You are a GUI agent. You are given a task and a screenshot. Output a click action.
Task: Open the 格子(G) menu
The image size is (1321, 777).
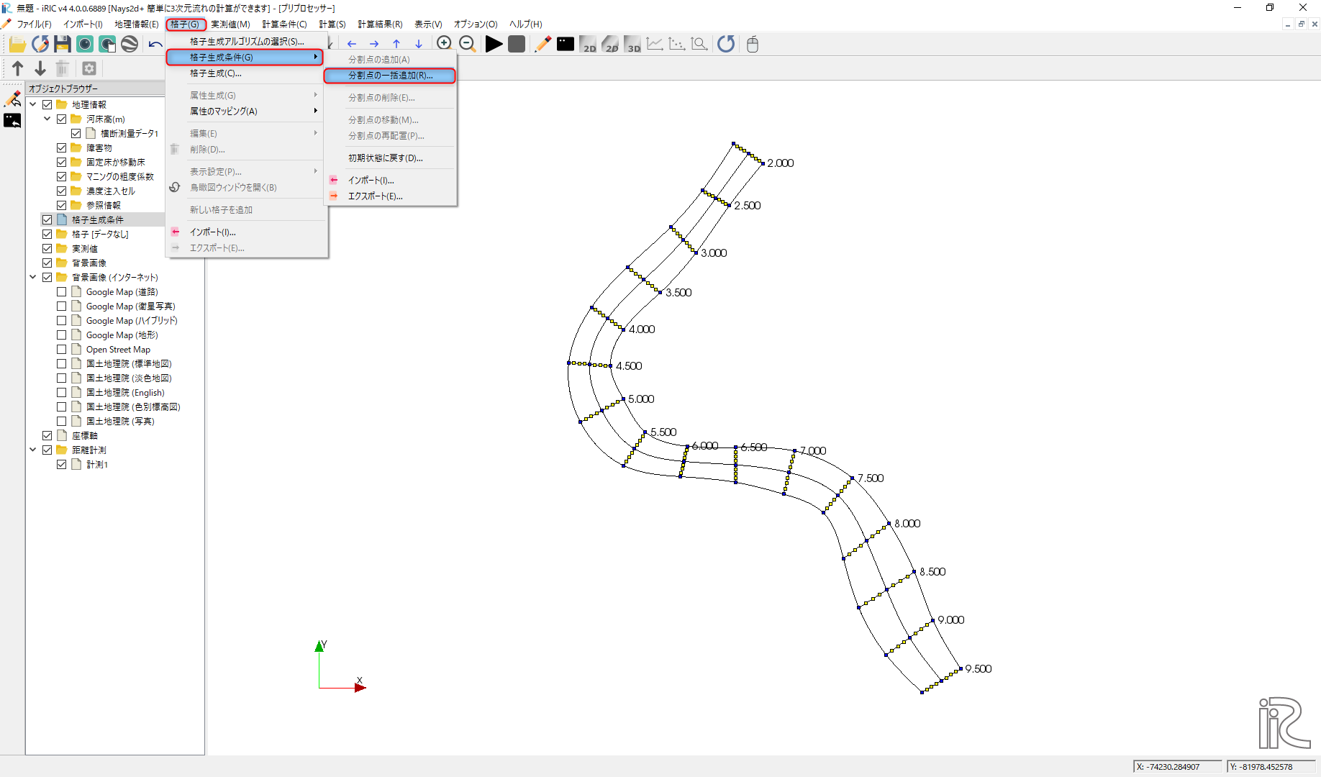[x=186, y=24]
